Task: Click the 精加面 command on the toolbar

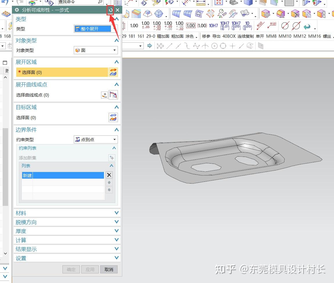Action: [x=163, y=36]
